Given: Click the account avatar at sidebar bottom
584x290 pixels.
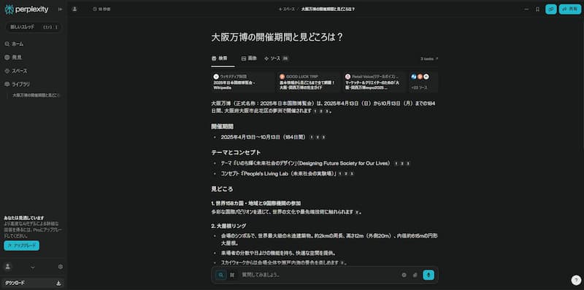Looking at the screenshot, I should tap(8, 267).
